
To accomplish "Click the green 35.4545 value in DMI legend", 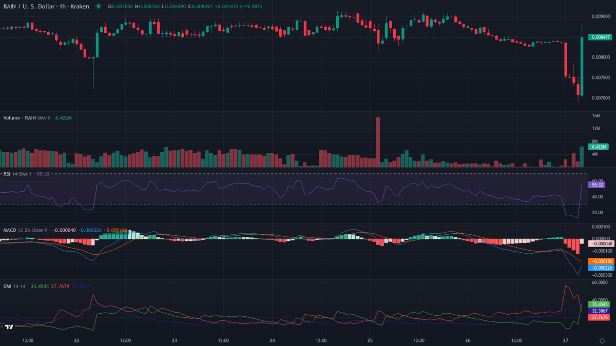I will pyautogui.click(x=40, y=286).
